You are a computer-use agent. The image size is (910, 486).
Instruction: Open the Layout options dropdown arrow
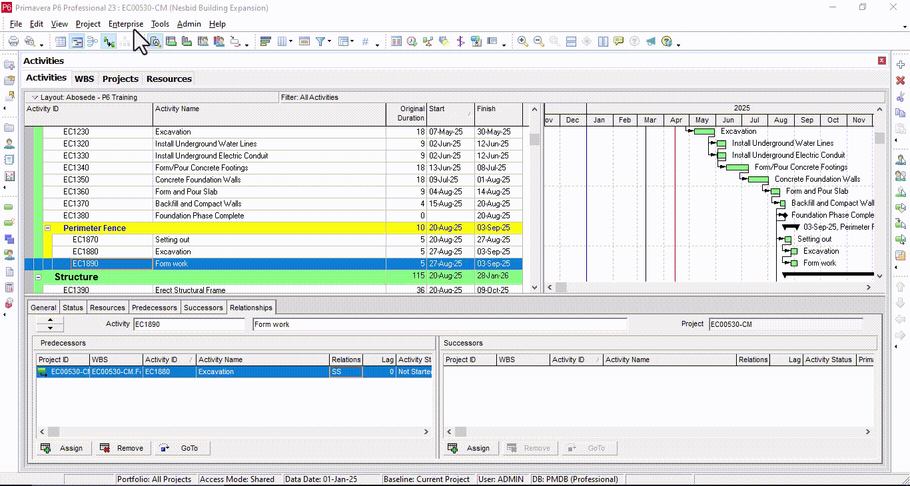(35, 97)
